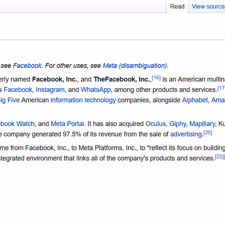
Task: Open the View source tab
Action: click(208, 6)
